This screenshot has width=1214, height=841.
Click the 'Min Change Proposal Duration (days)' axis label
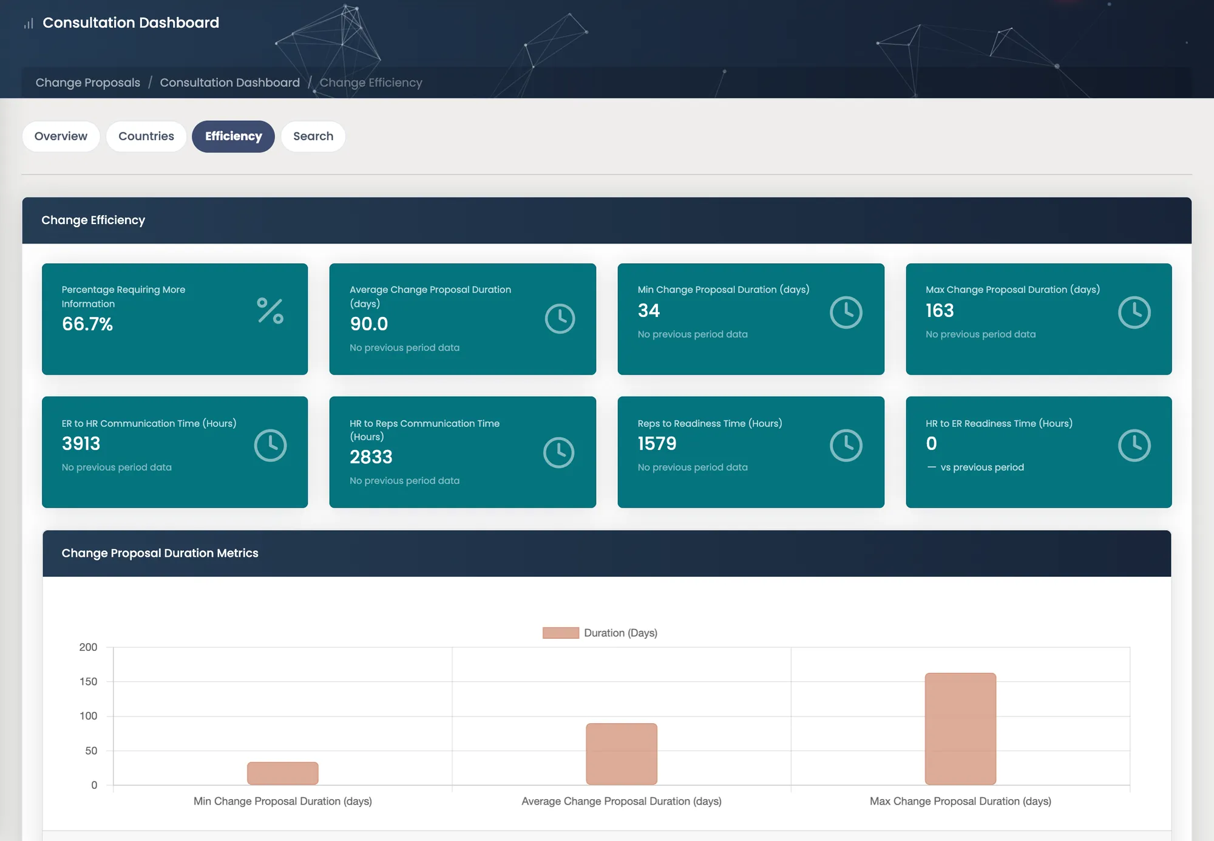[283, 802]
